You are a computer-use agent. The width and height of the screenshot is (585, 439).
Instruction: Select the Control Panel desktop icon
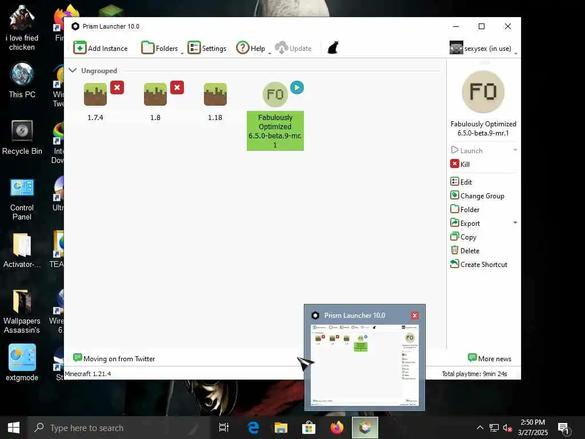tap(22, 199)
